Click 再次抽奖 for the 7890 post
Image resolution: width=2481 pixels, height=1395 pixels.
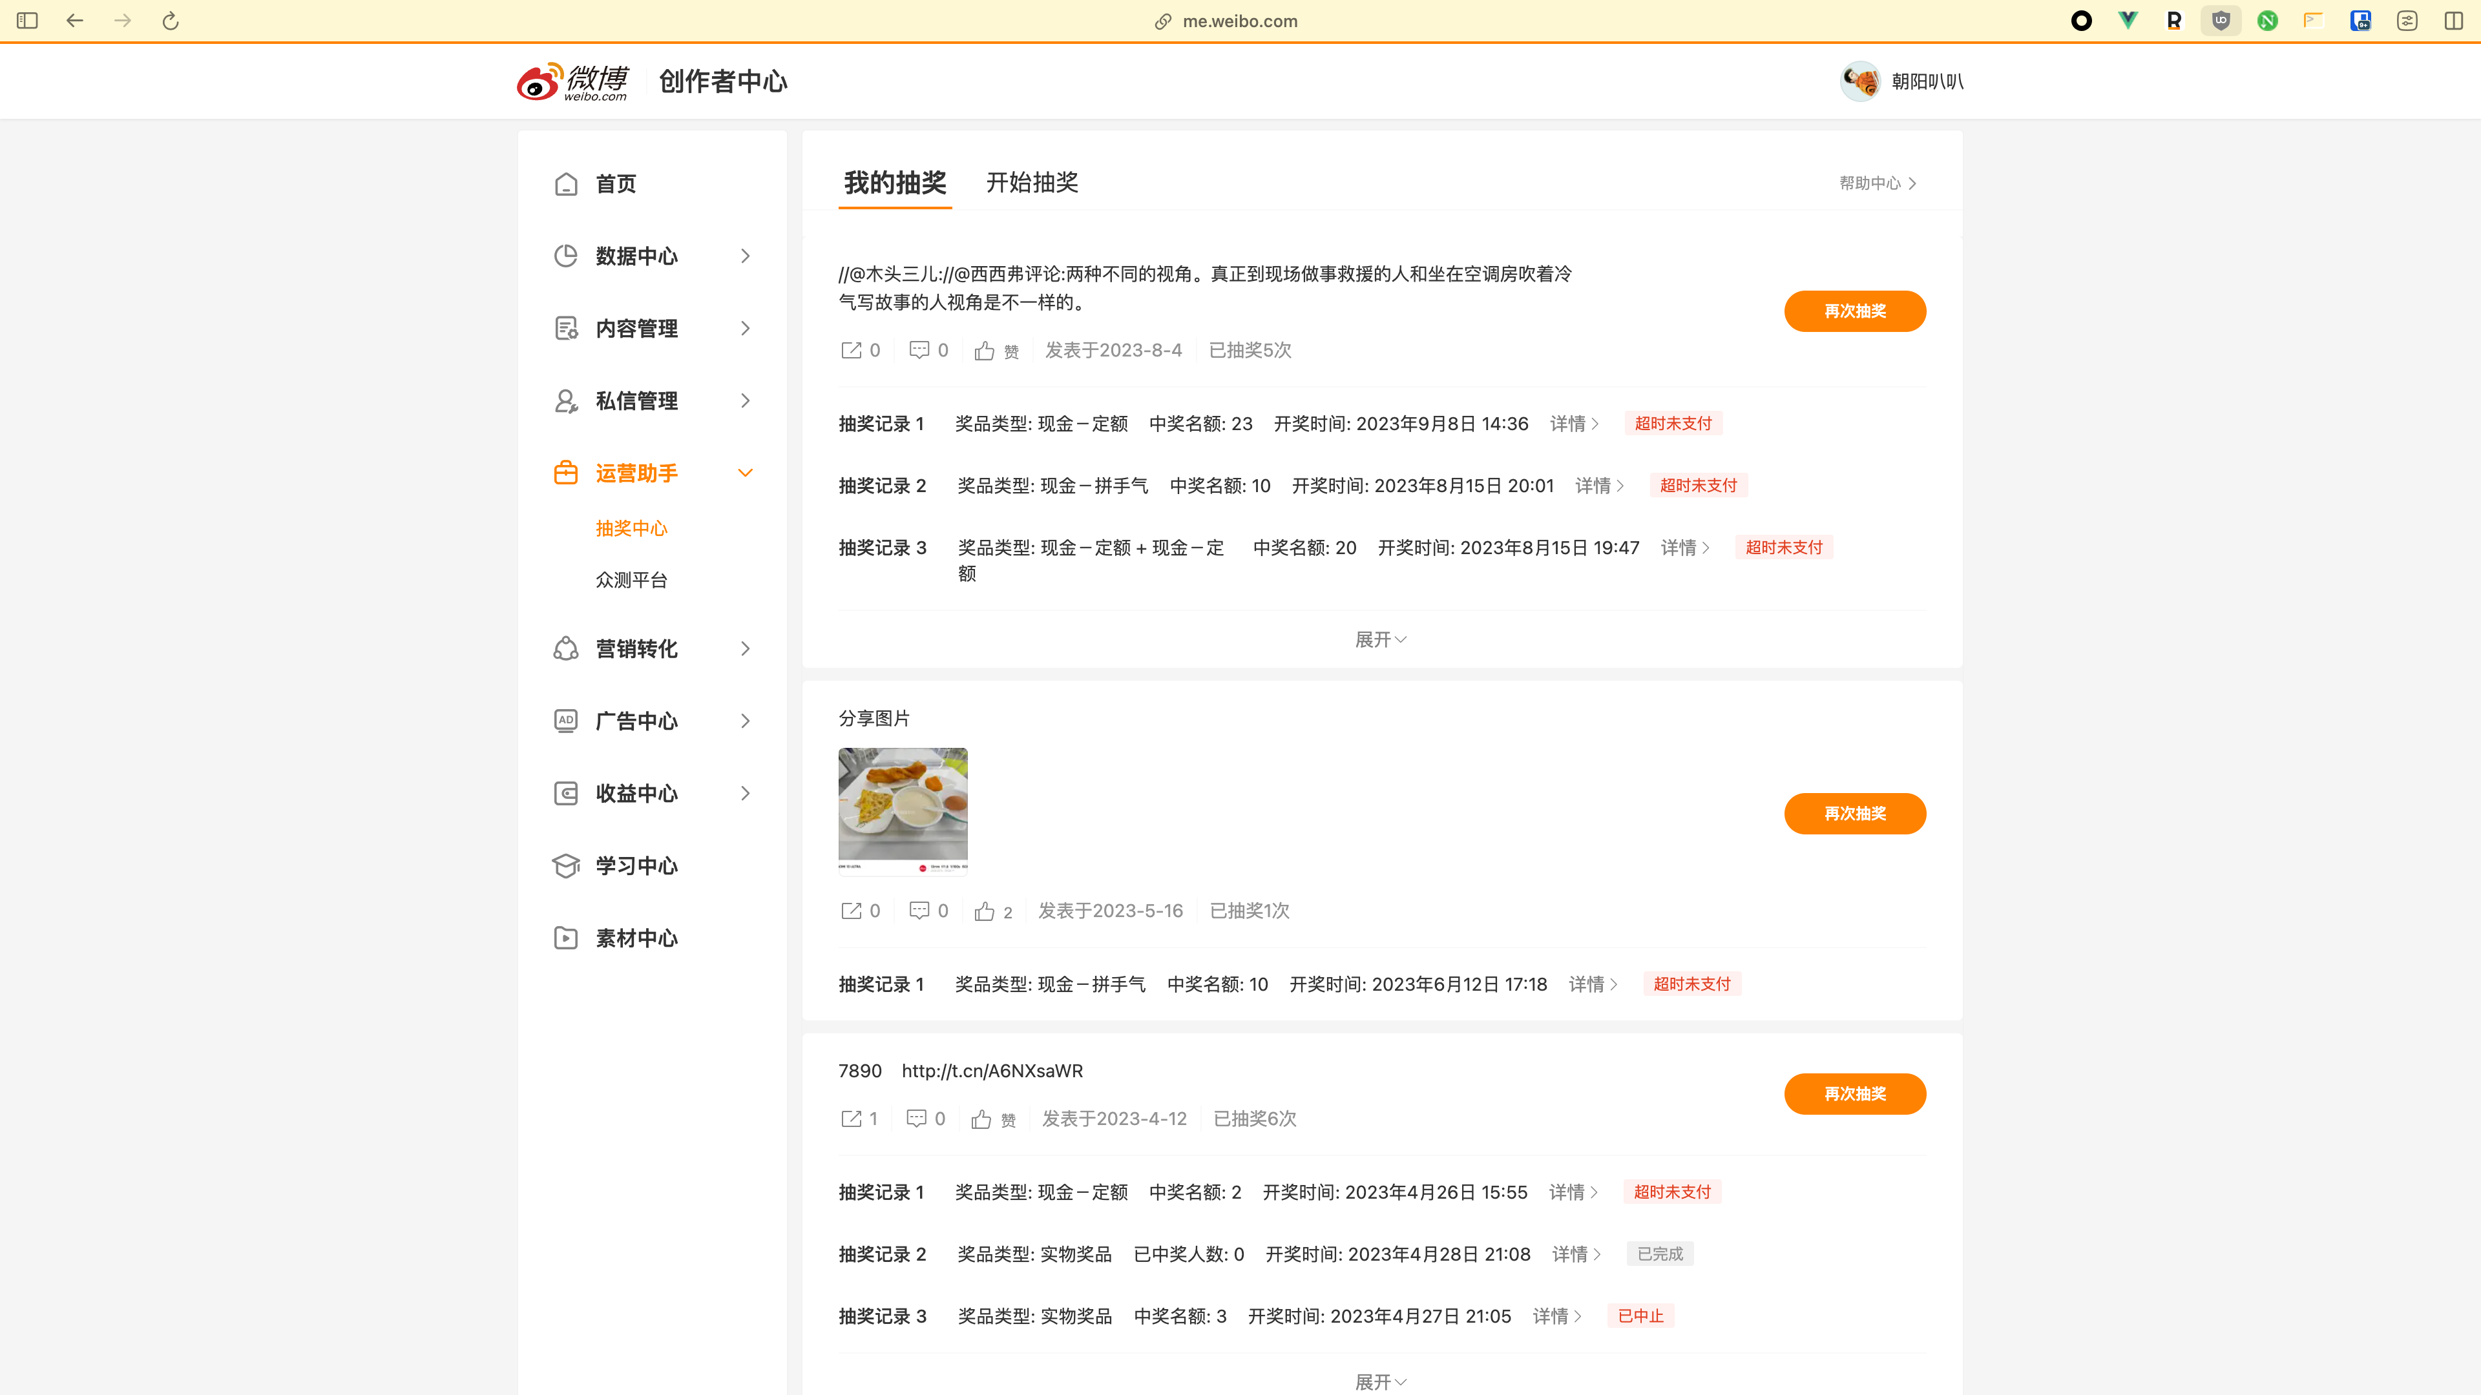pos(1854,1093)
